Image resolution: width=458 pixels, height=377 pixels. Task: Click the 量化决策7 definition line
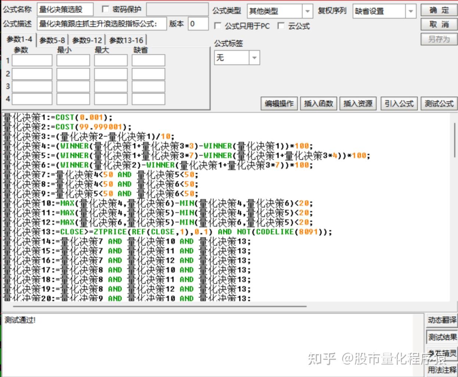coord(101,175)
